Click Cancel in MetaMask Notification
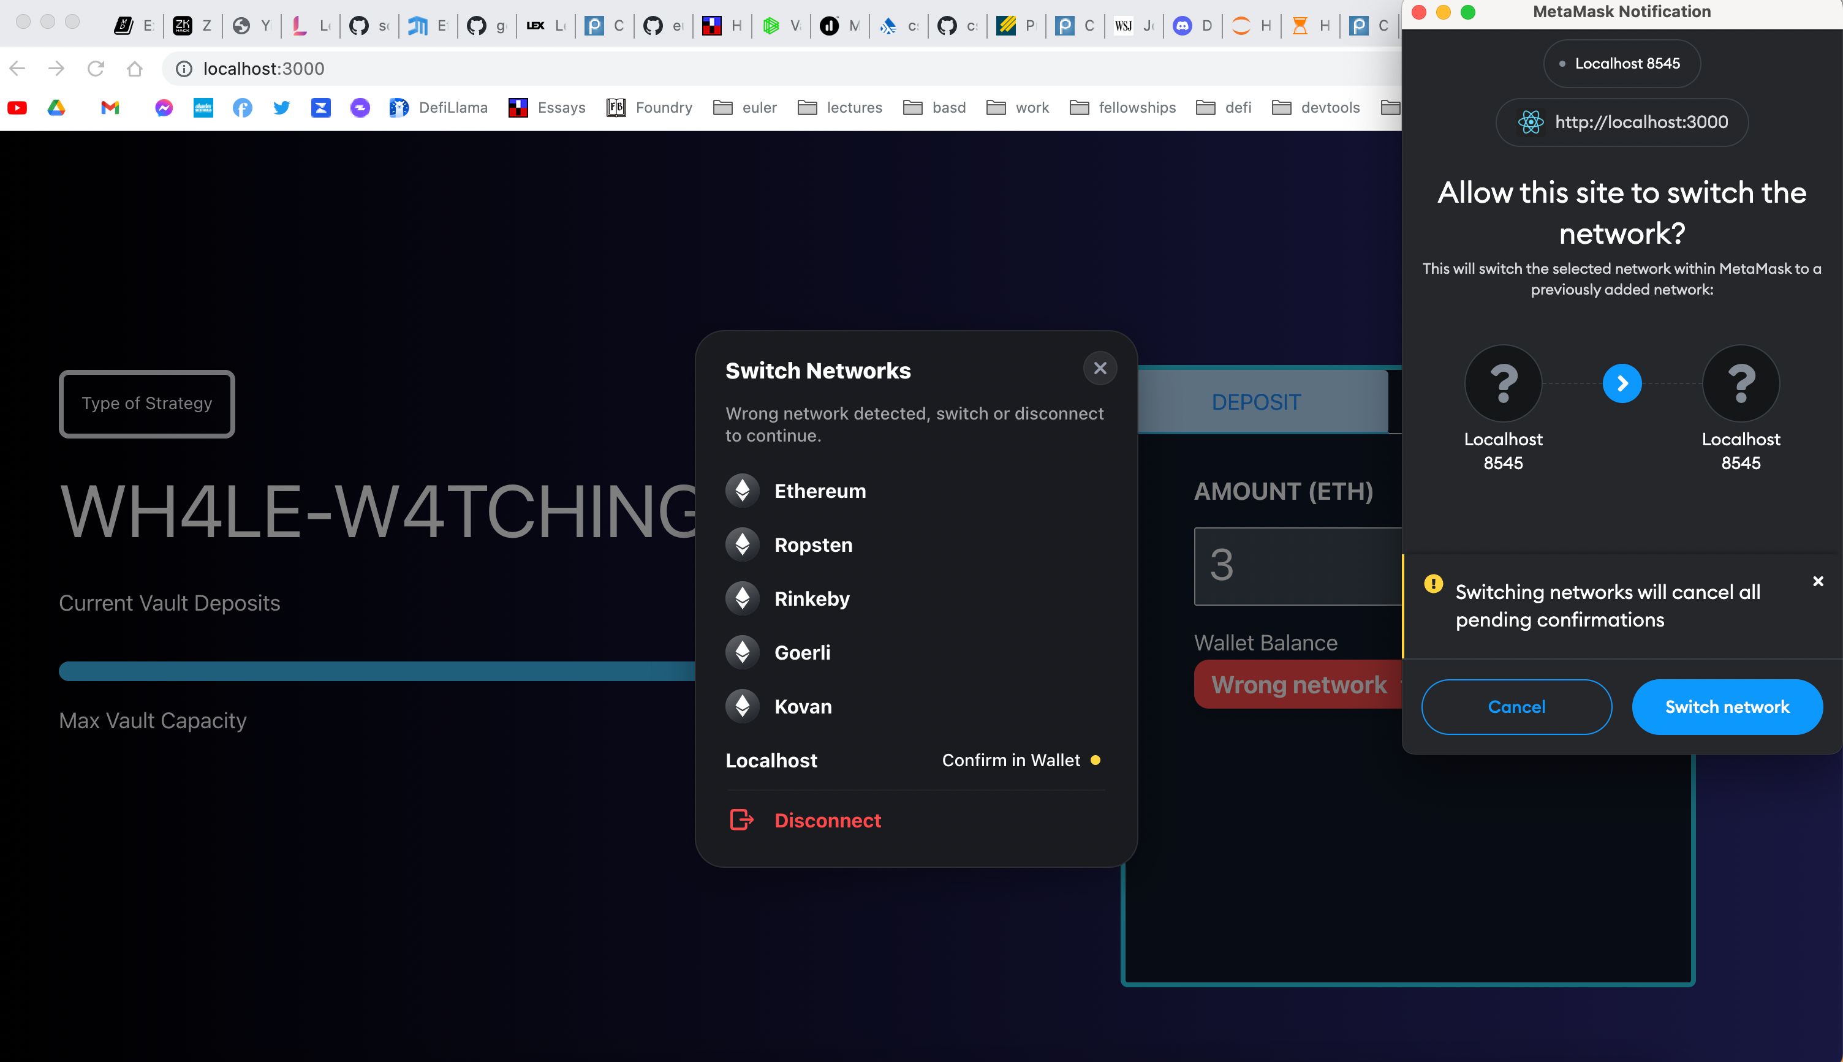Screen dimensions: 1843x1062 pos(1516,707)
